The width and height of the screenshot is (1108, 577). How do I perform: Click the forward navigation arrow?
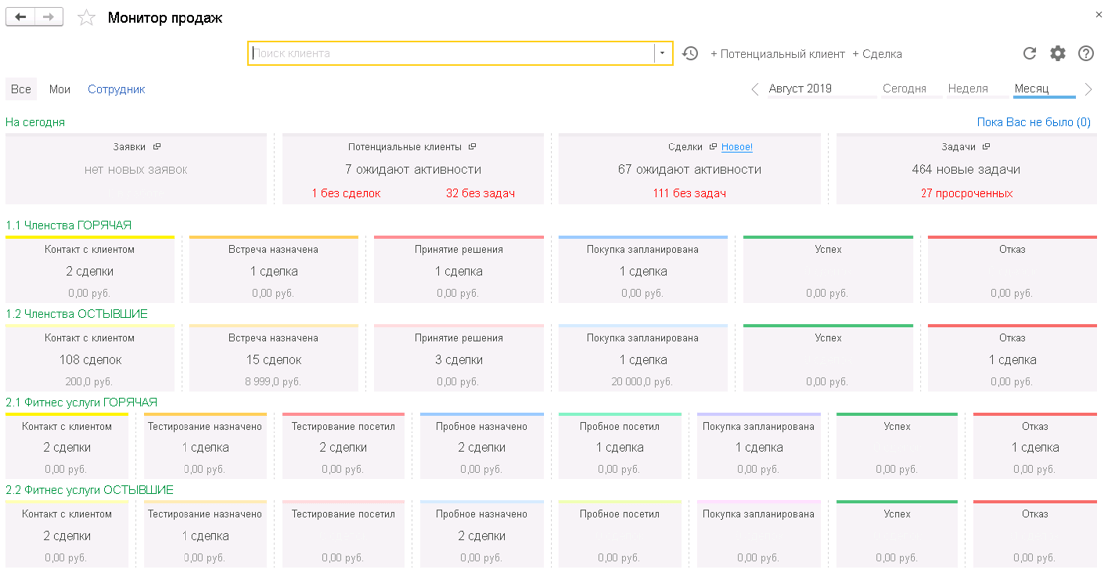tap(48, 17)
